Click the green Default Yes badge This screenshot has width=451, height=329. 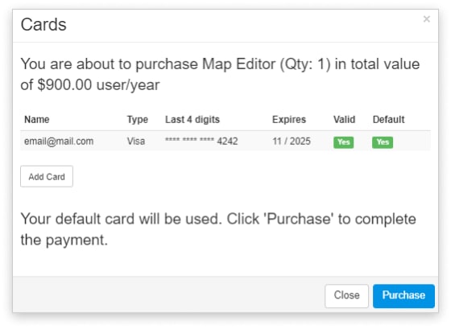tap(383, 142)
